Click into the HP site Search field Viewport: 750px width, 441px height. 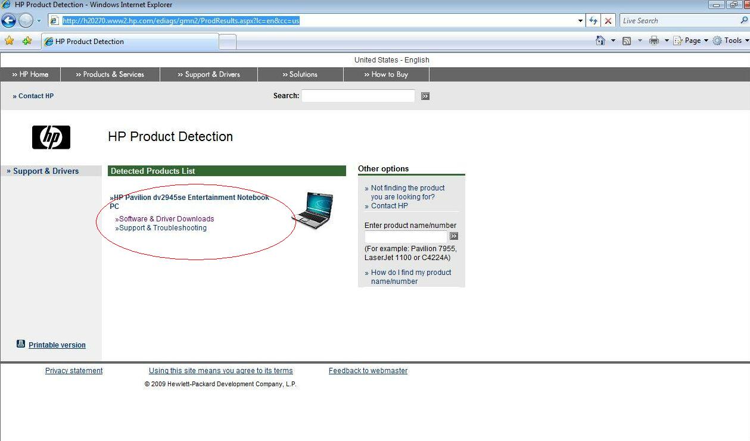click(x=358, y=96)
